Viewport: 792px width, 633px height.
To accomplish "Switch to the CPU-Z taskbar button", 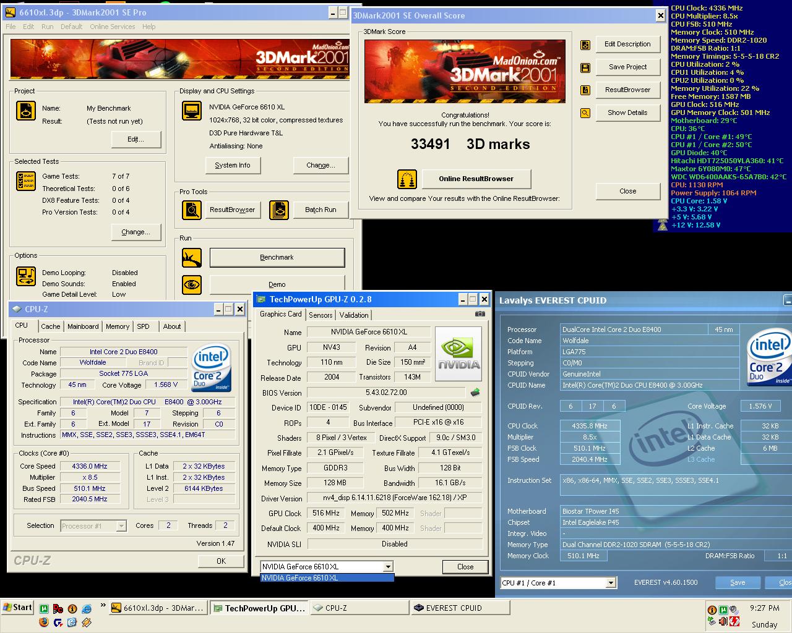I will pos(359,608).
